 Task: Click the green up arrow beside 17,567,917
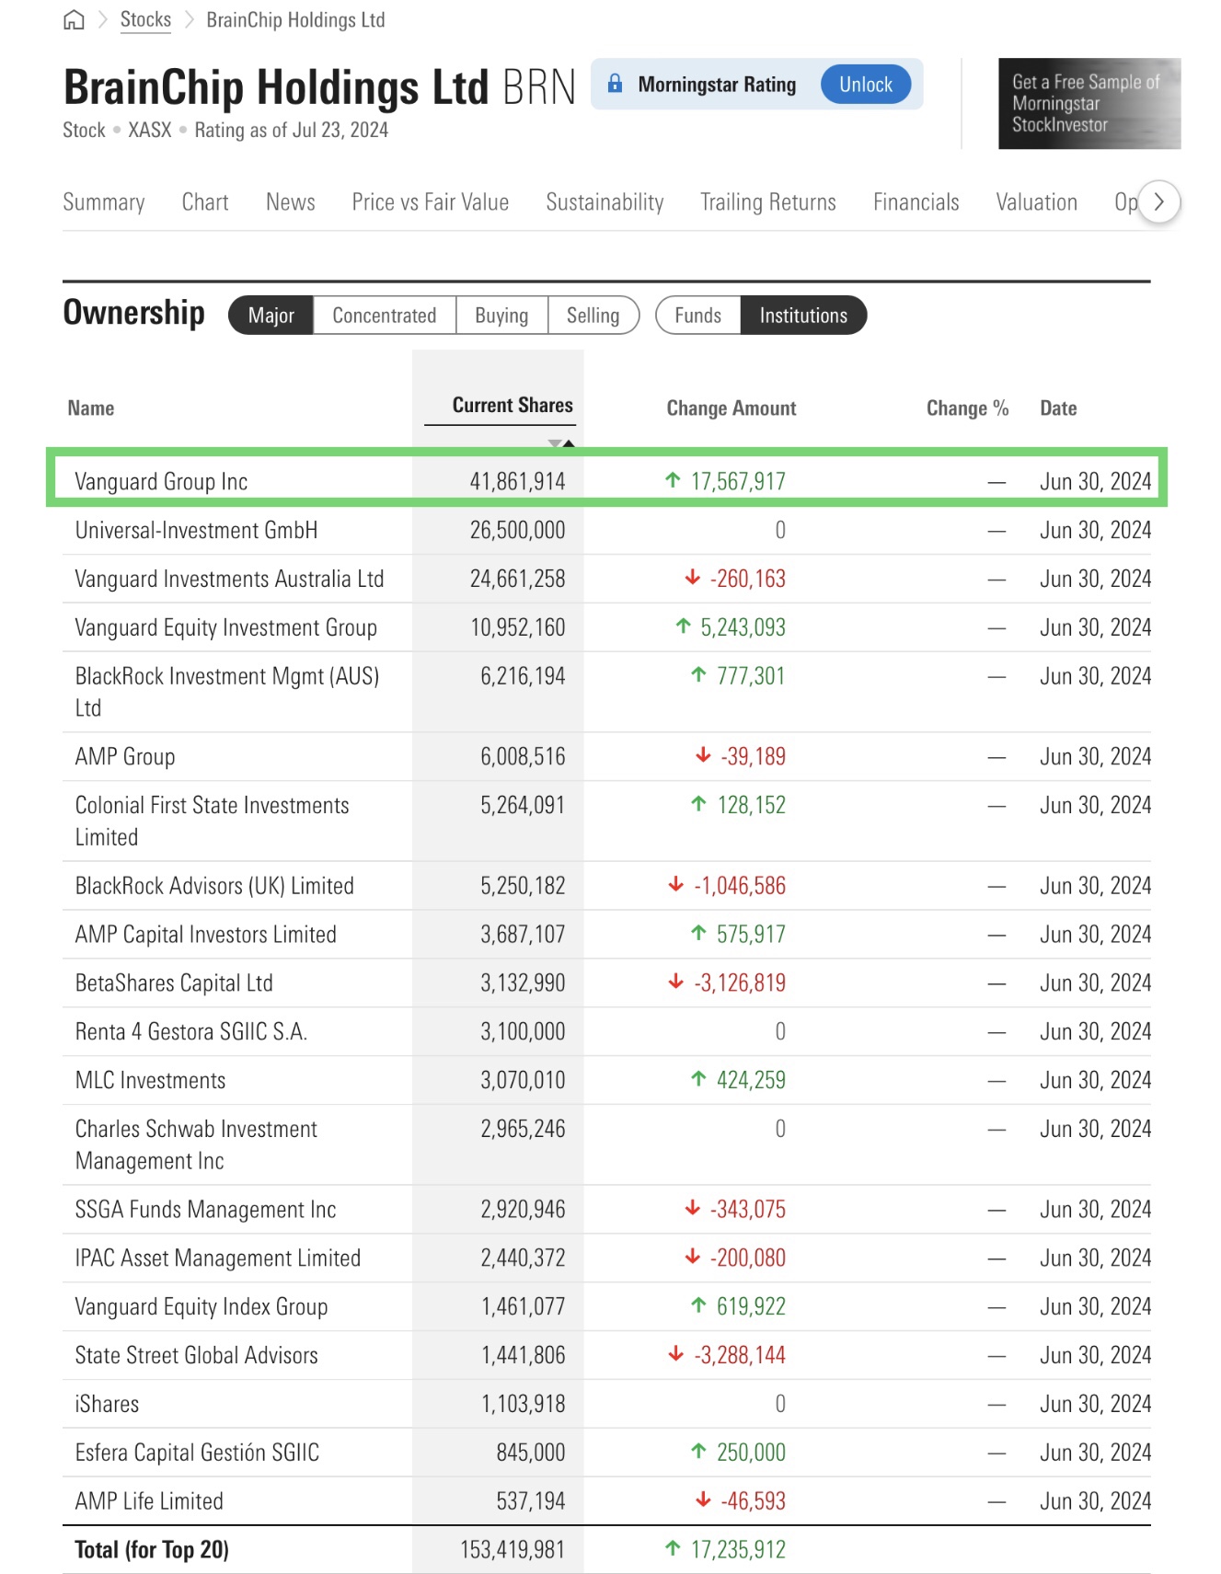click(673, 480)
